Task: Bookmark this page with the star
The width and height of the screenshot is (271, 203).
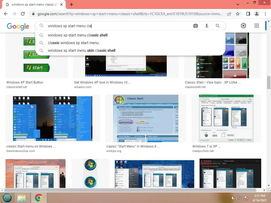Action: pyautogui.click(x=238, y=14)
